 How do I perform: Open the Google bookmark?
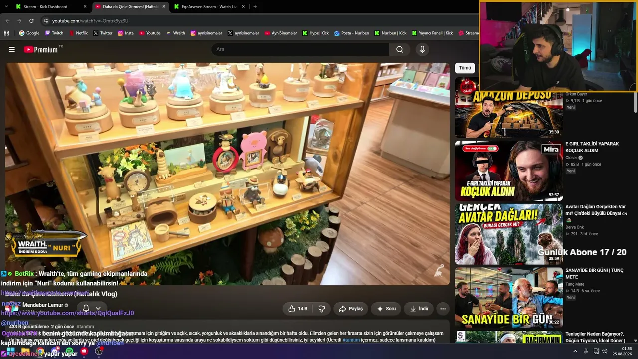[29, 33]
